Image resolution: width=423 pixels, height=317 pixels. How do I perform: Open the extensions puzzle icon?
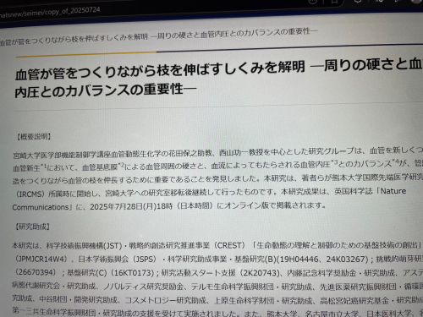tap(358, 1)
